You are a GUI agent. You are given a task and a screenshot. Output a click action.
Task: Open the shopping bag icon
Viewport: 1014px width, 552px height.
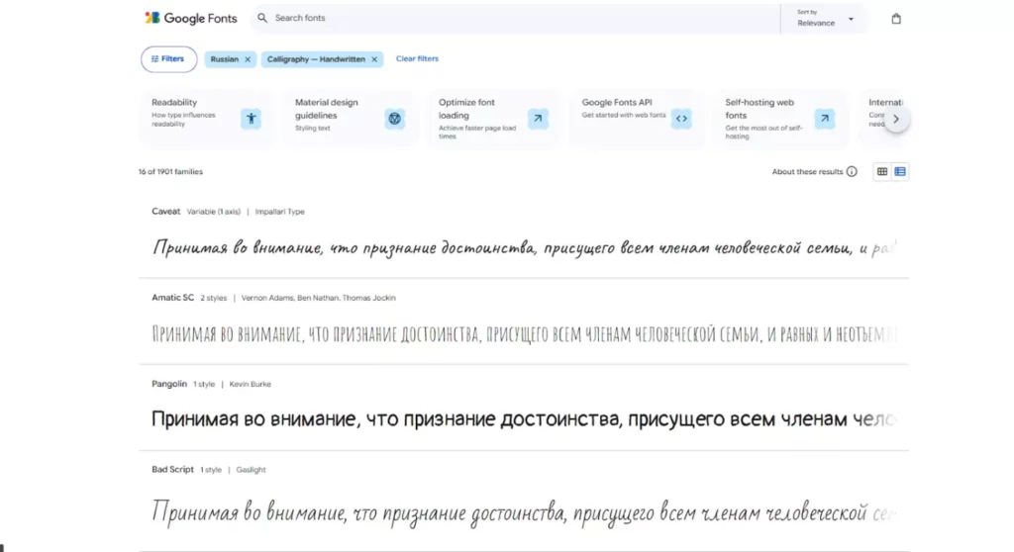pyautogui.click(x=895, y=19)
